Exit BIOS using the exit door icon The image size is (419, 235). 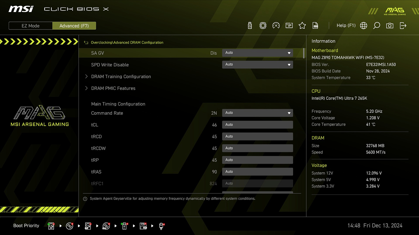tap(403, 25)
